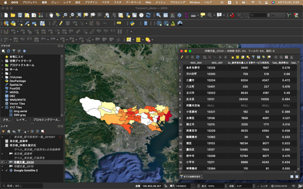This screenshot has width=303, height=189.
Task: Click the Save Project icon
Action: pos(20,15)
